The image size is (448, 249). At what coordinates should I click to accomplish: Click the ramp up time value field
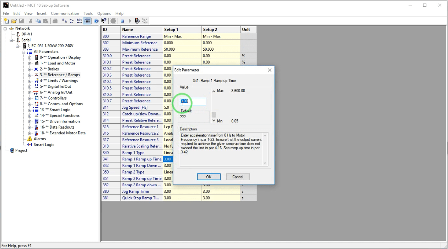tap(193, 101)
